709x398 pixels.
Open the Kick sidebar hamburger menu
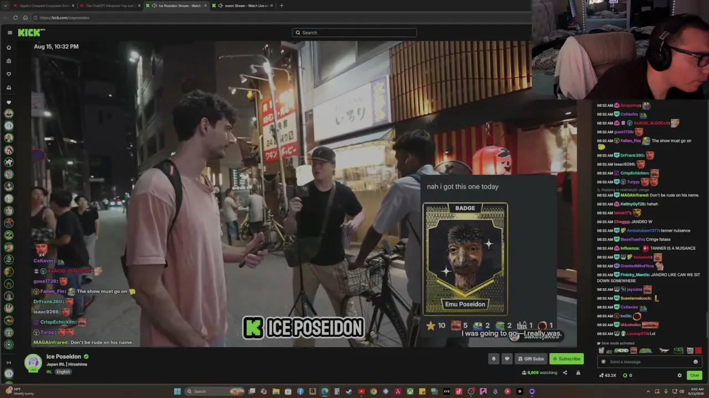tap(9, 33)
